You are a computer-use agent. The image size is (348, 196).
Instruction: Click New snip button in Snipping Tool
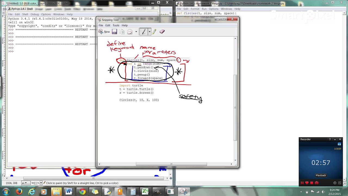[104, 32]
